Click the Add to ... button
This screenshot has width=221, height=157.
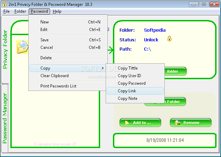tap(140, 123)
